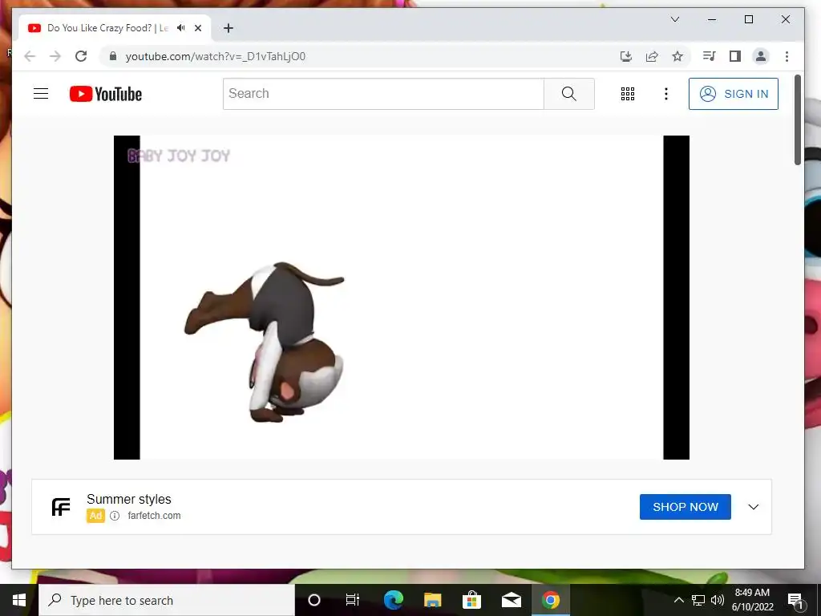Share this page icon in address bar
Image resolution: width=821 pixels, height=616 pixels.
(651, 56)
